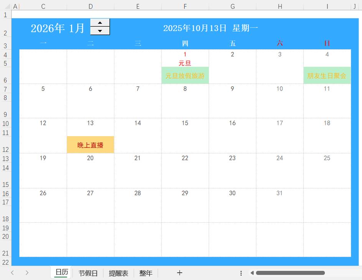This screenshot has width=362, height=280.
Task: Click the 元旦放假旅游 event label
Action: [x=185, y=75]
